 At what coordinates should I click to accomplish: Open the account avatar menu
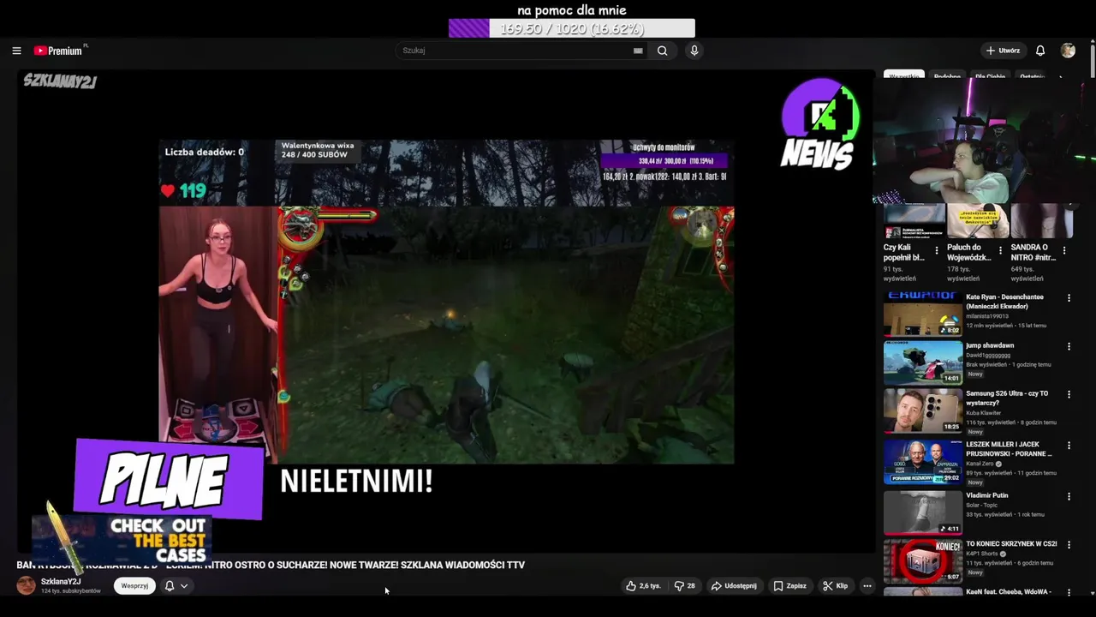coord(1068,51)
